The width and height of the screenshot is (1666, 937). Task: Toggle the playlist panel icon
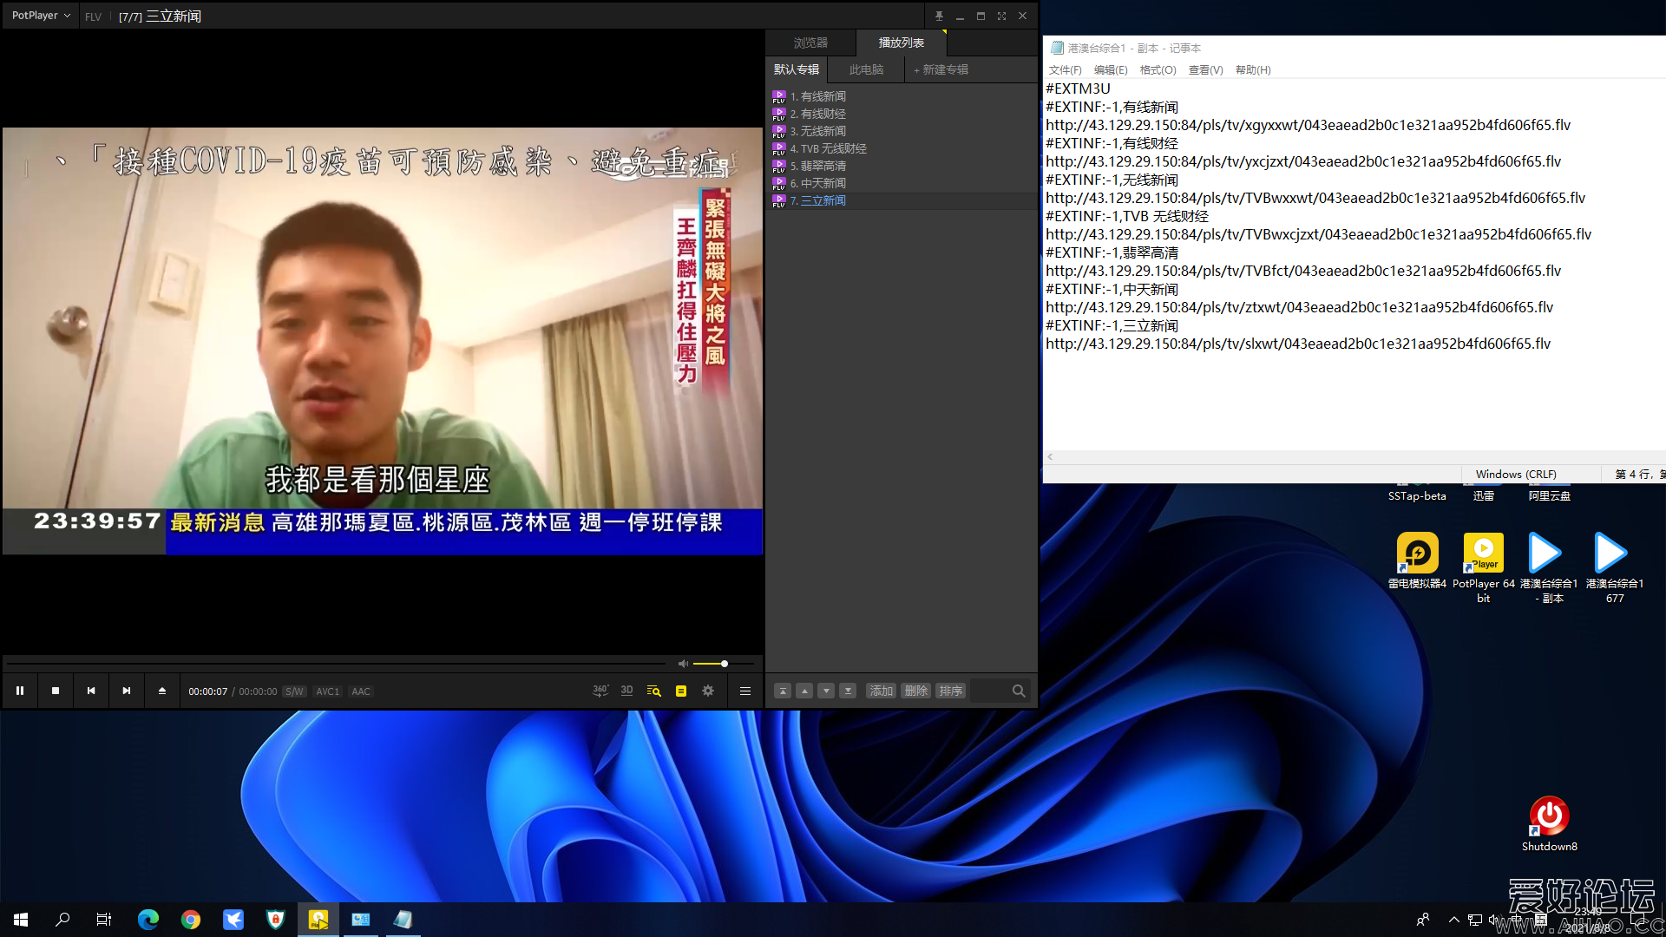[x=681, y=691]
